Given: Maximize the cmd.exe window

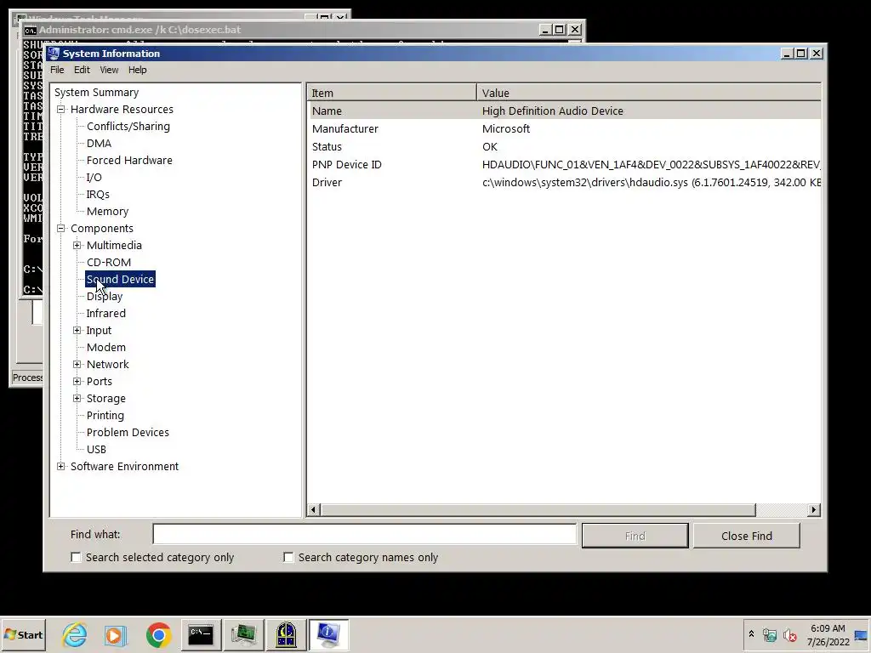Looking at the screenshot, I should [x=560, y=30].
